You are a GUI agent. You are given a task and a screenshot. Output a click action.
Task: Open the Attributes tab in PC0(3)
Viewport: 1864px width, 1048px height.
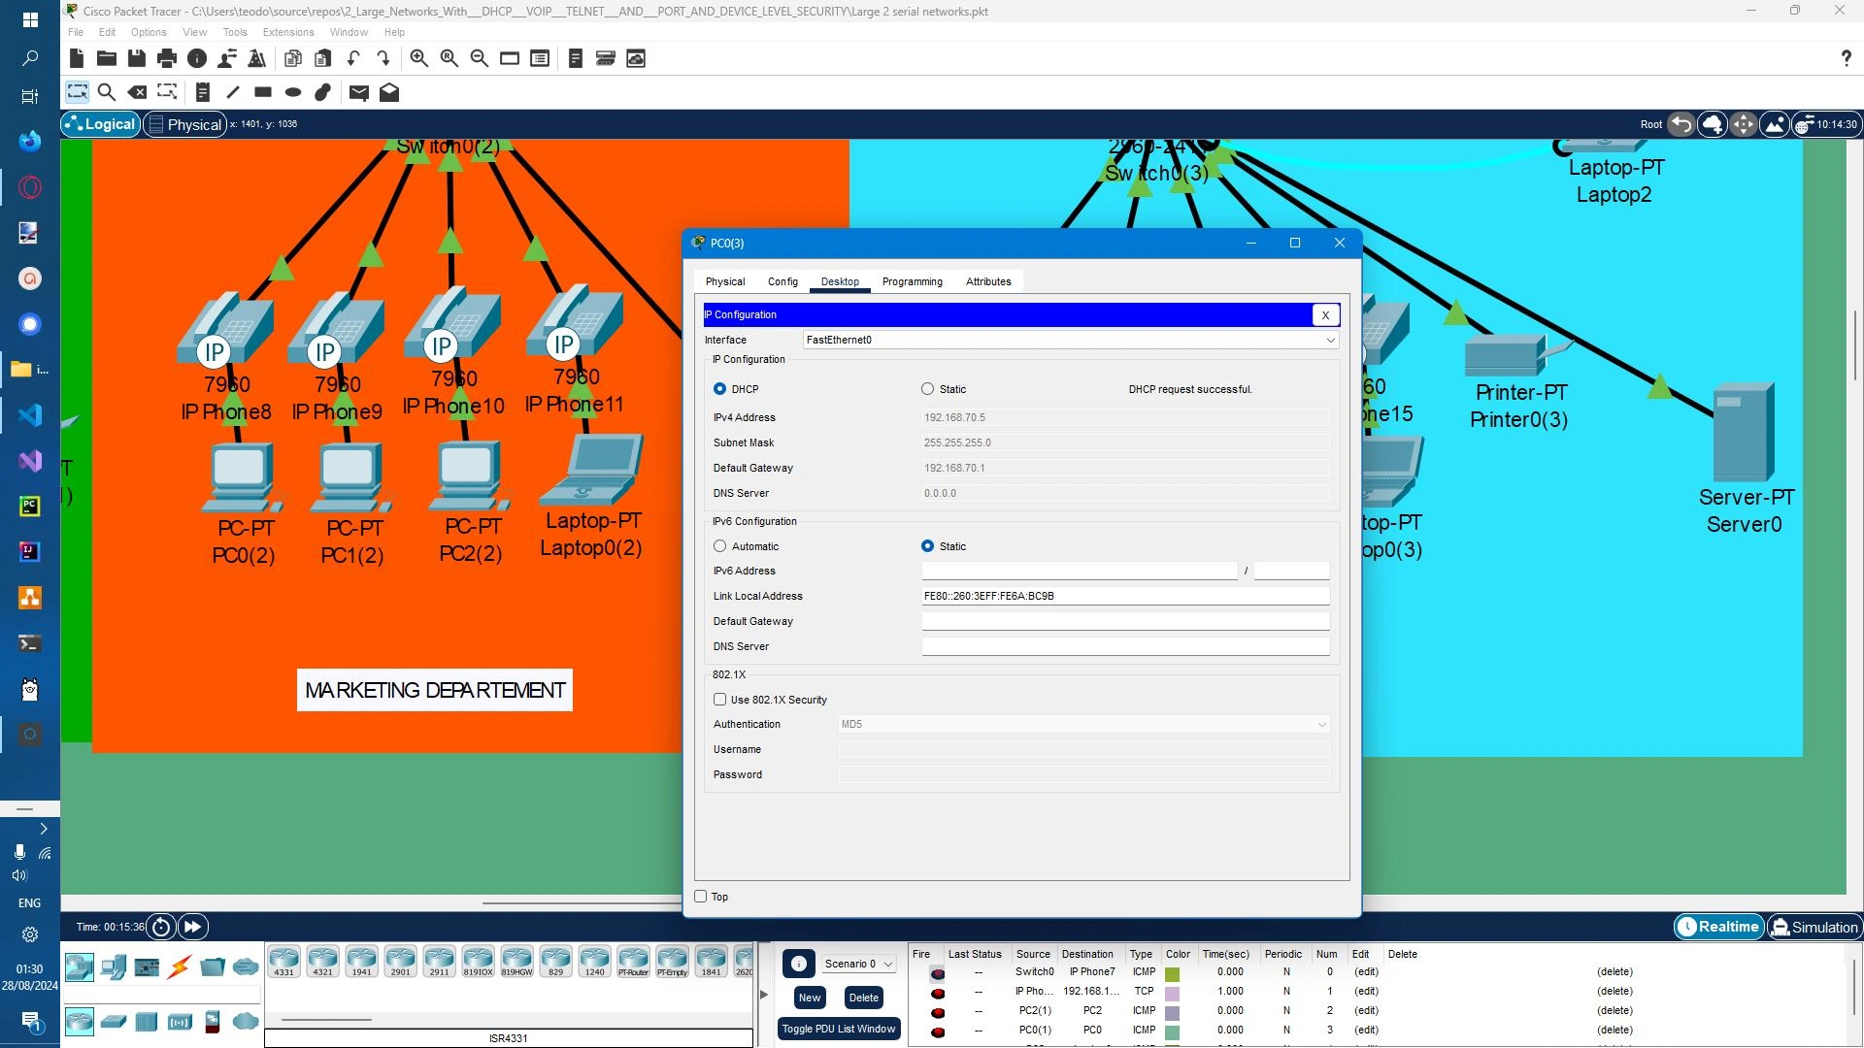point(988,281)
